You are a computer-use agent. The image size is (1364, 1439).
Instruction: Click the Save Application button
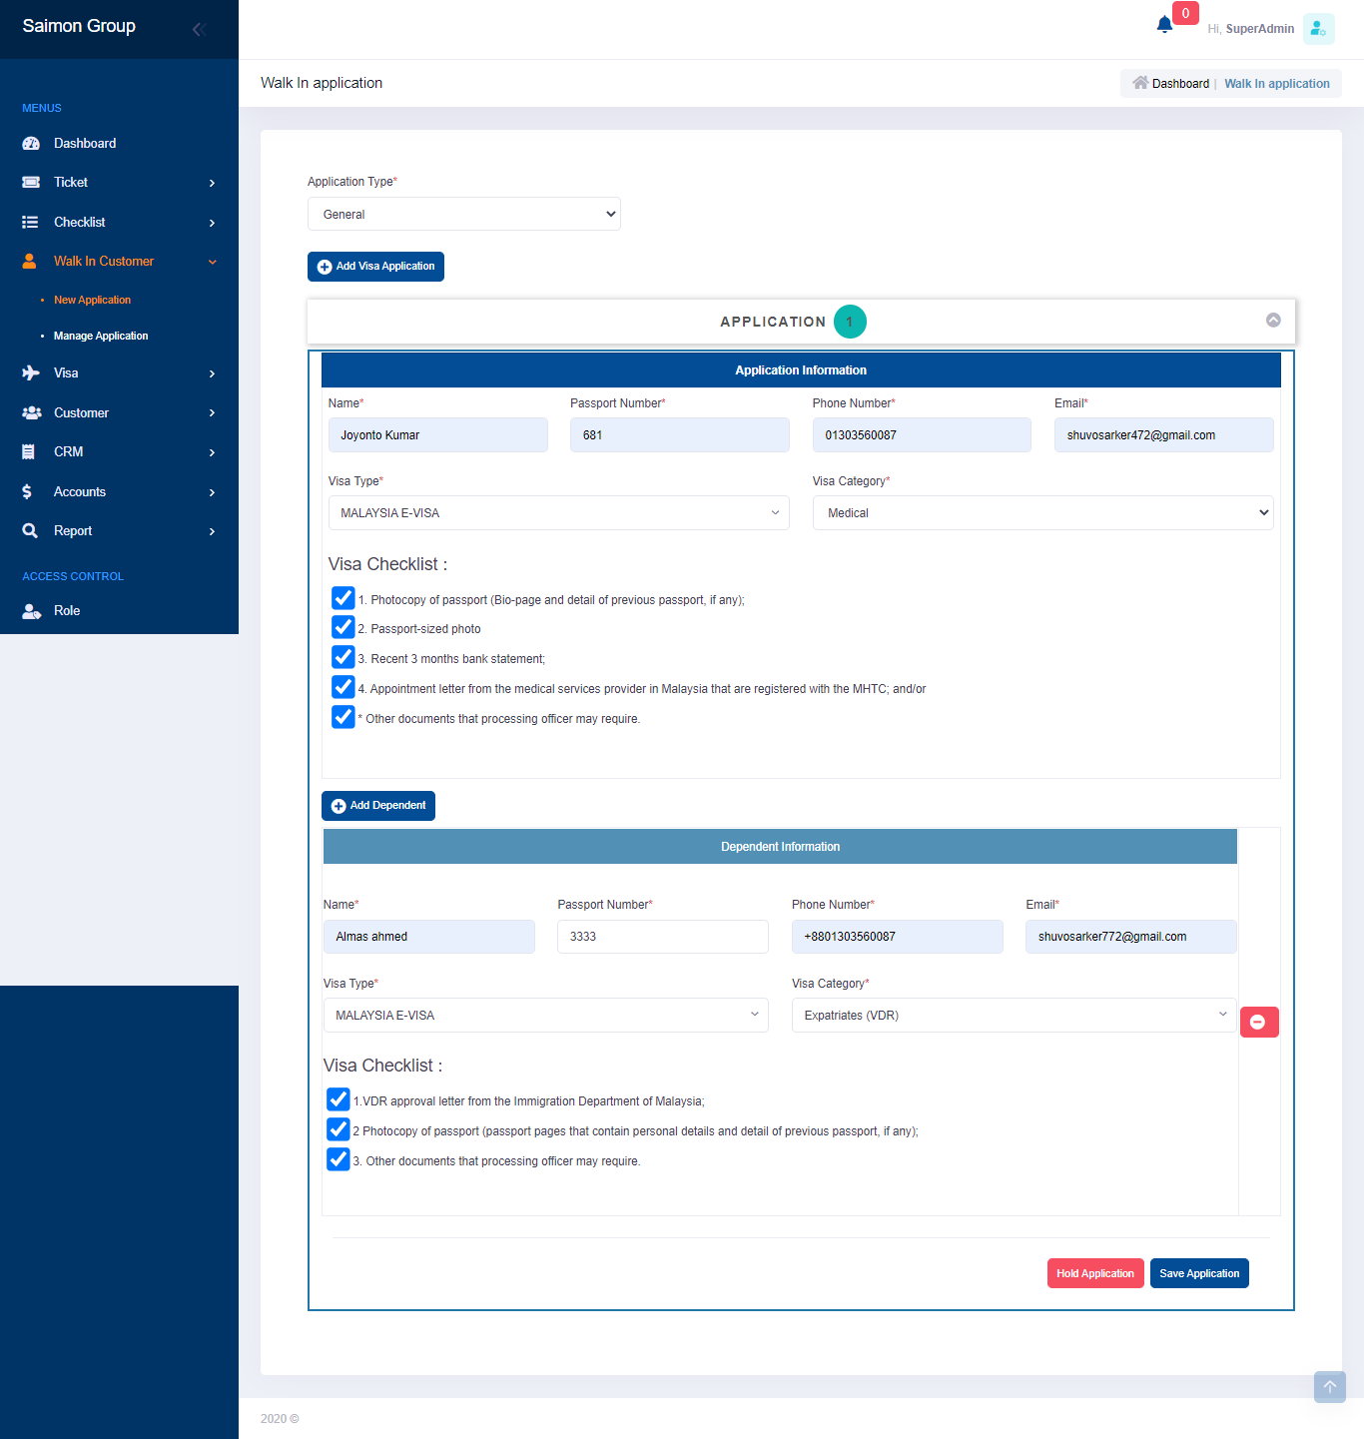[x=1198, y=1273]
